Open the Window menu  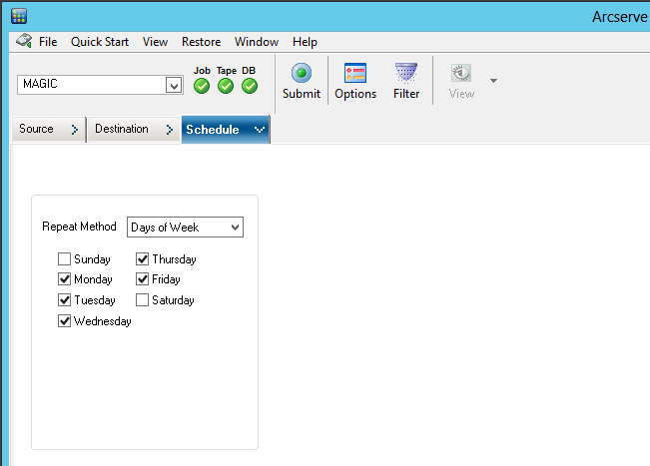click(257, 42)
